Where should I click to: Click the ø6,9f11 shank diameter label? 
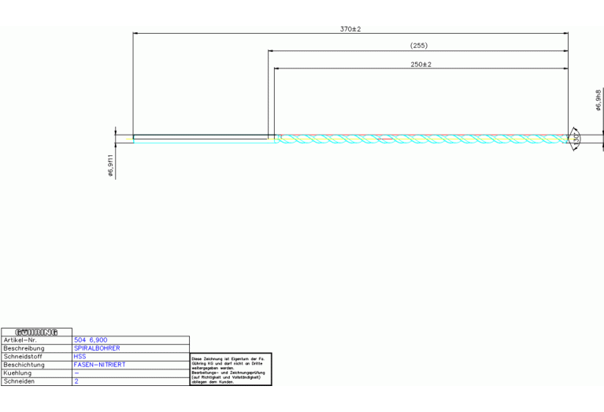click(111, 165)
